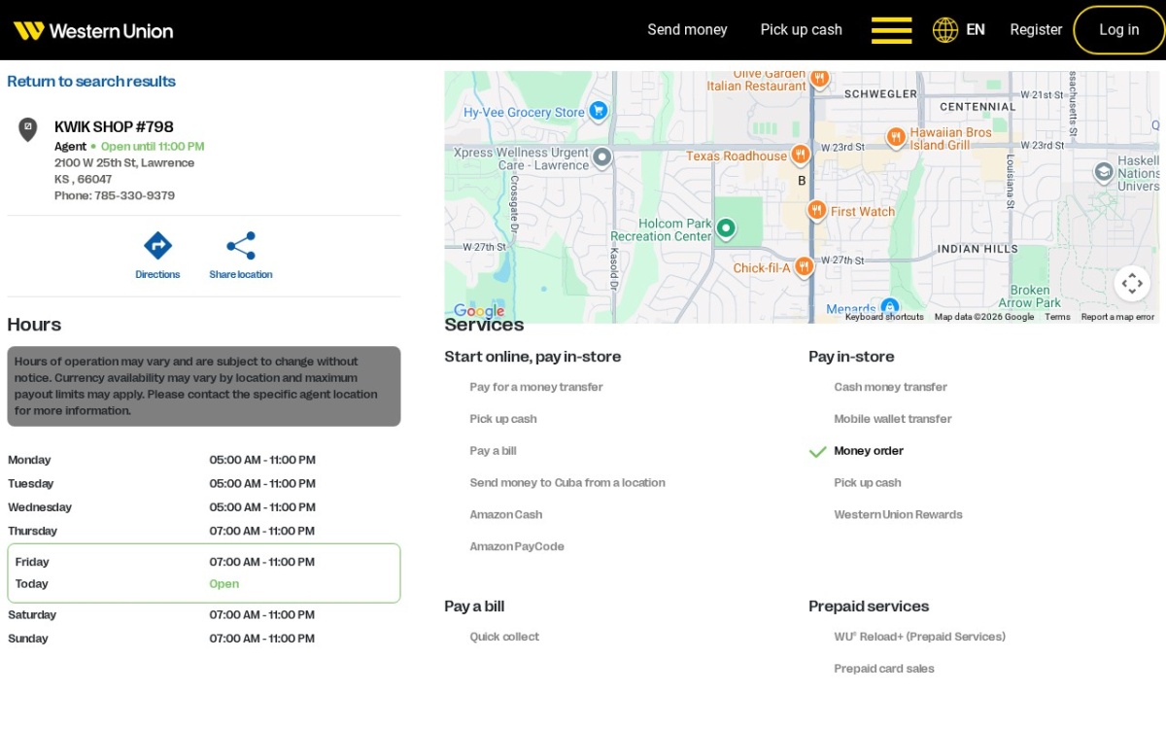Click the Chick-fil-A map pin
The height and width of the screenshot is (729, 1166).
coord(804,266)
